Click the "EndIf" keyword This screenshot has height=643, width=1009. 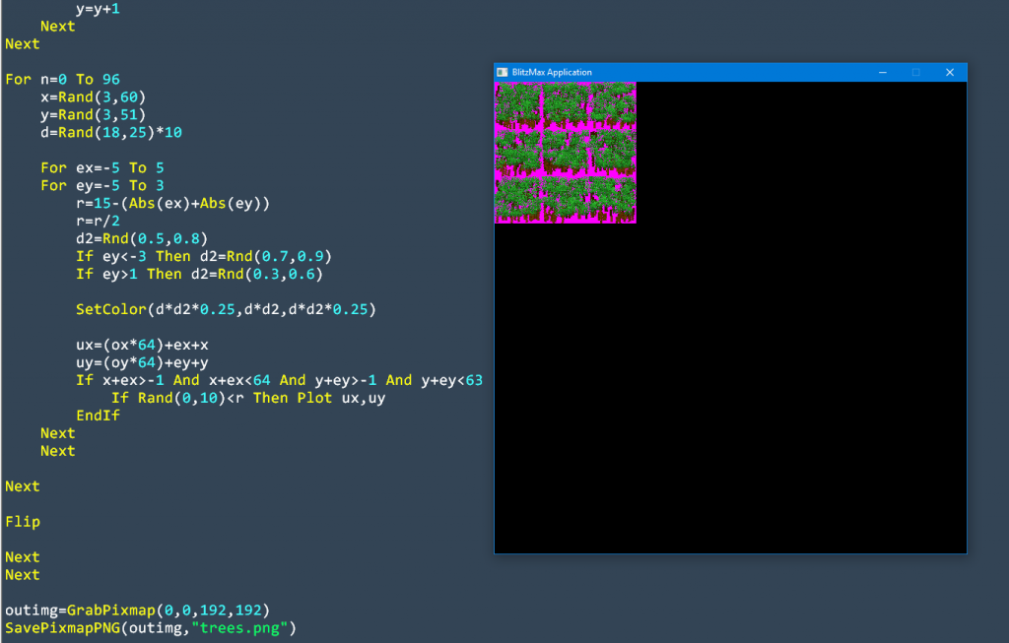98,416
